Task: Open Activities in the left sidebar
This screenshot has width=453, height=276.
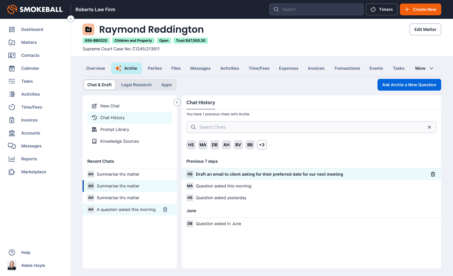Action: [30, 94]
